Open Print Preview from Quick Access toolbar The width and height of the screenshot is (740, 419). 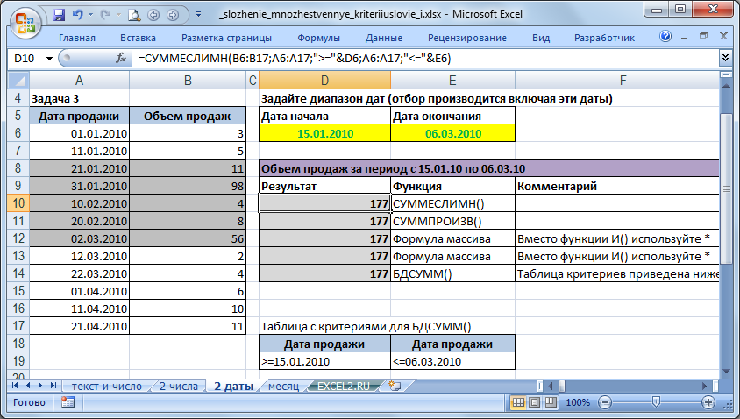[134, 15]
